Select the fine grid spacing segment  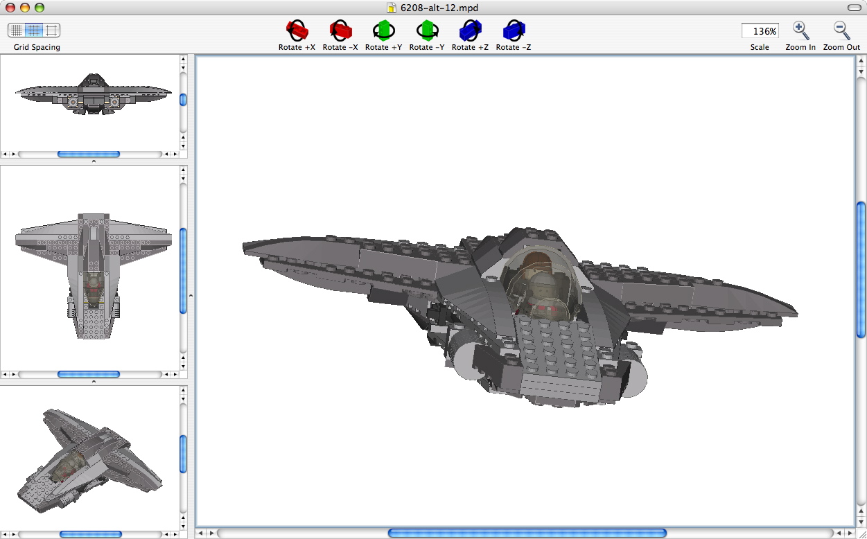pyautogui.click(x=15, y=30)
